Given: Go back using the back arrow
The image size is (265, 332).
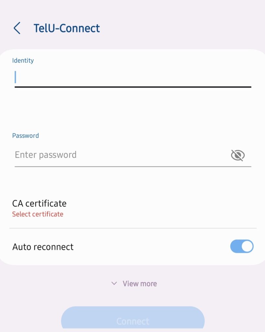Looking at the screenshot, I should point(17,28).
